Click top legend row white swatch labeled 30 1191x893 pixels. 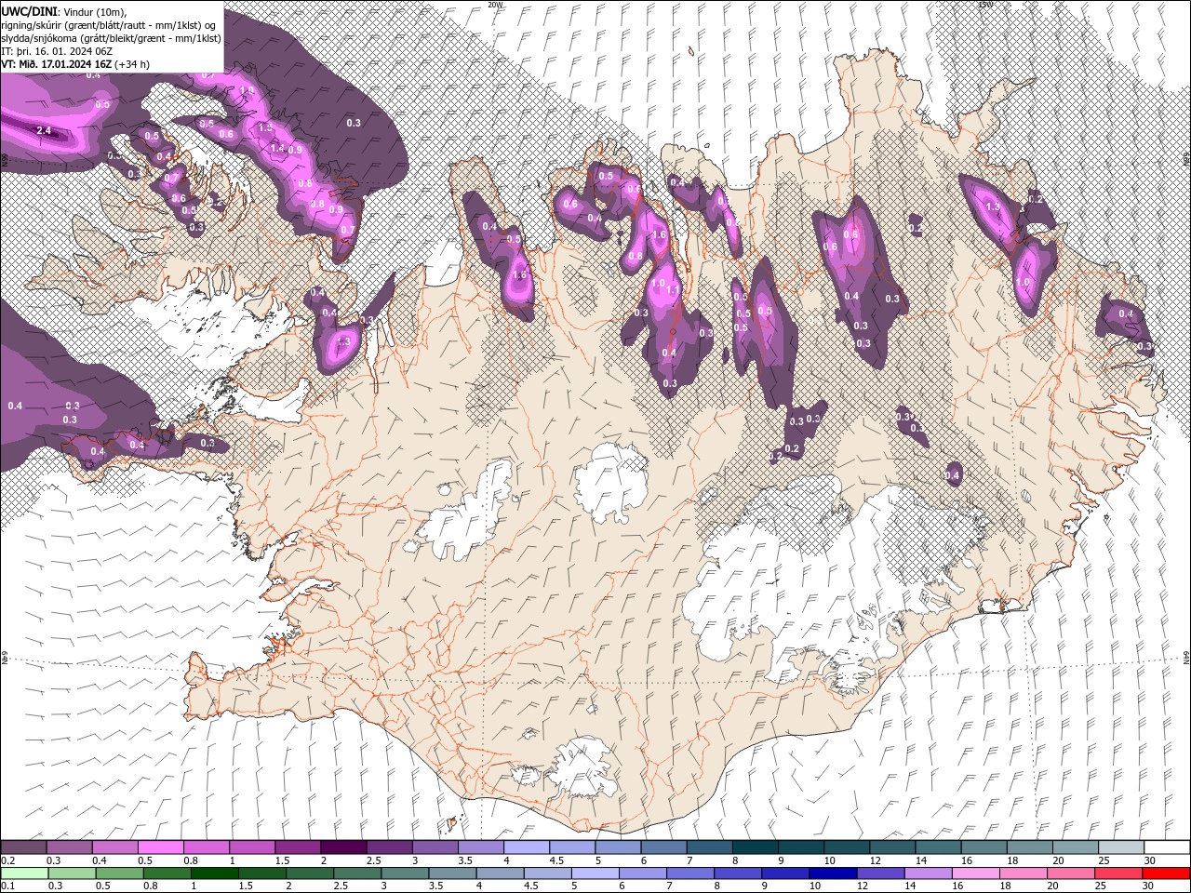point(1167,847)
